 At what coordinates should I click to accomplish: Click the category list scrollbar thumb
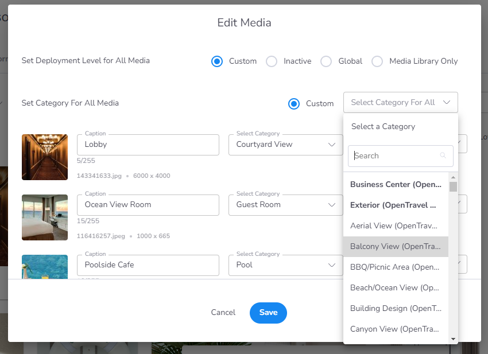453,187
